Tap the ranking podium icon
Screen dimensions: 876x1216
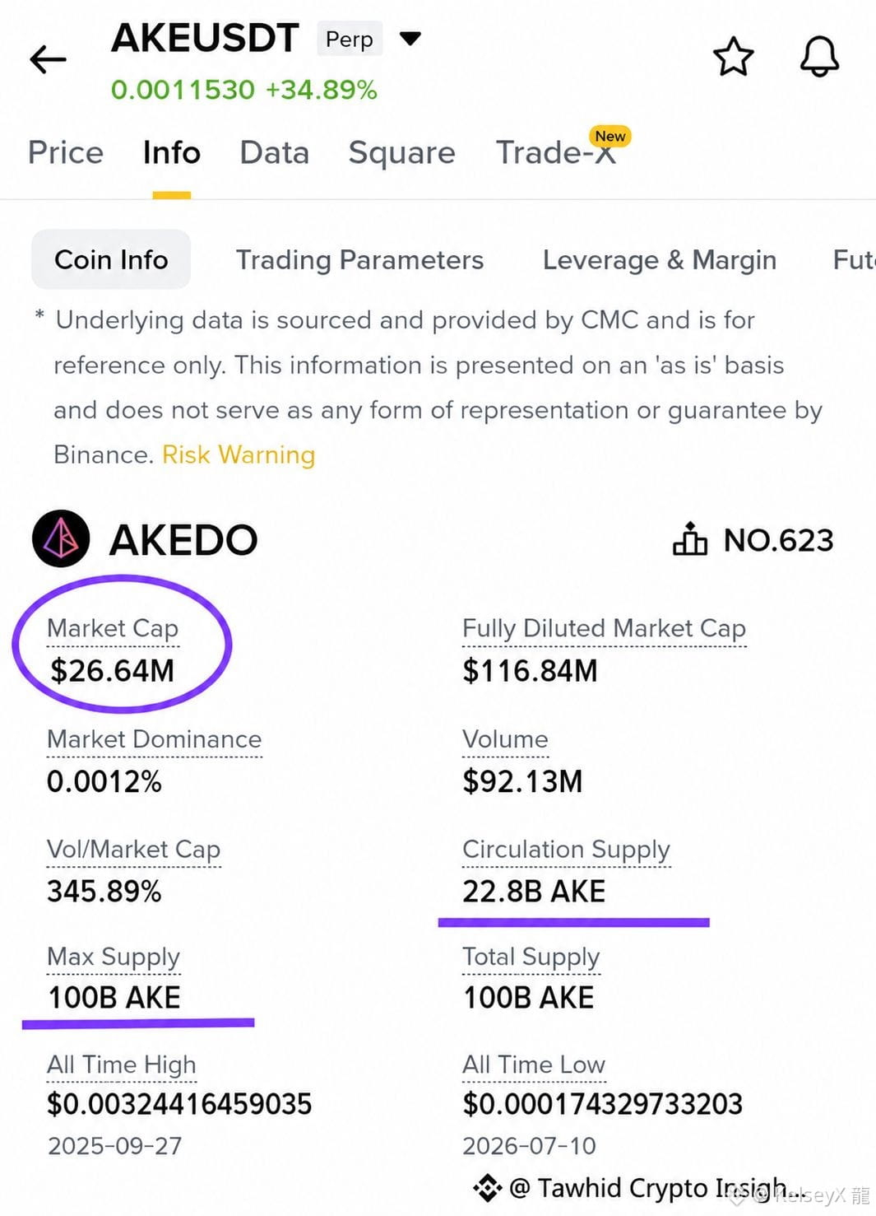click(690, 539)
